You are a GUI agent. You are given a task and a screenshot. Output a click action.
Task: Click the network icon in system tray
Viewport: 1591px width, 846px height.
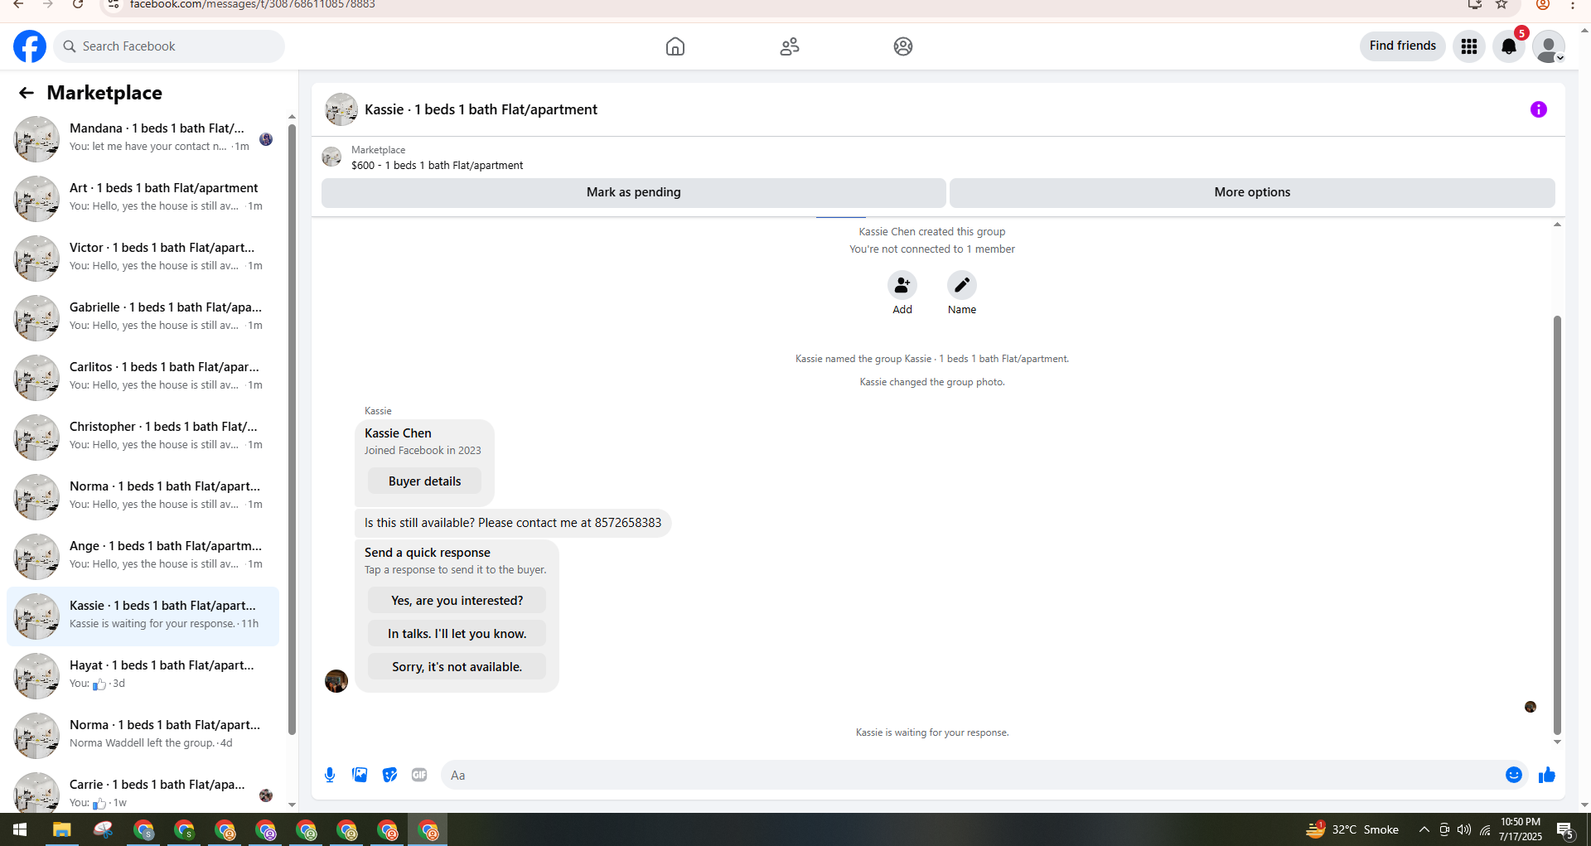click(x=1485, y=829)
